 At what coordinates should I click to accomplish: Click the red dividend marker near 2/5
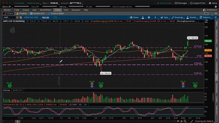pos(92,83)
